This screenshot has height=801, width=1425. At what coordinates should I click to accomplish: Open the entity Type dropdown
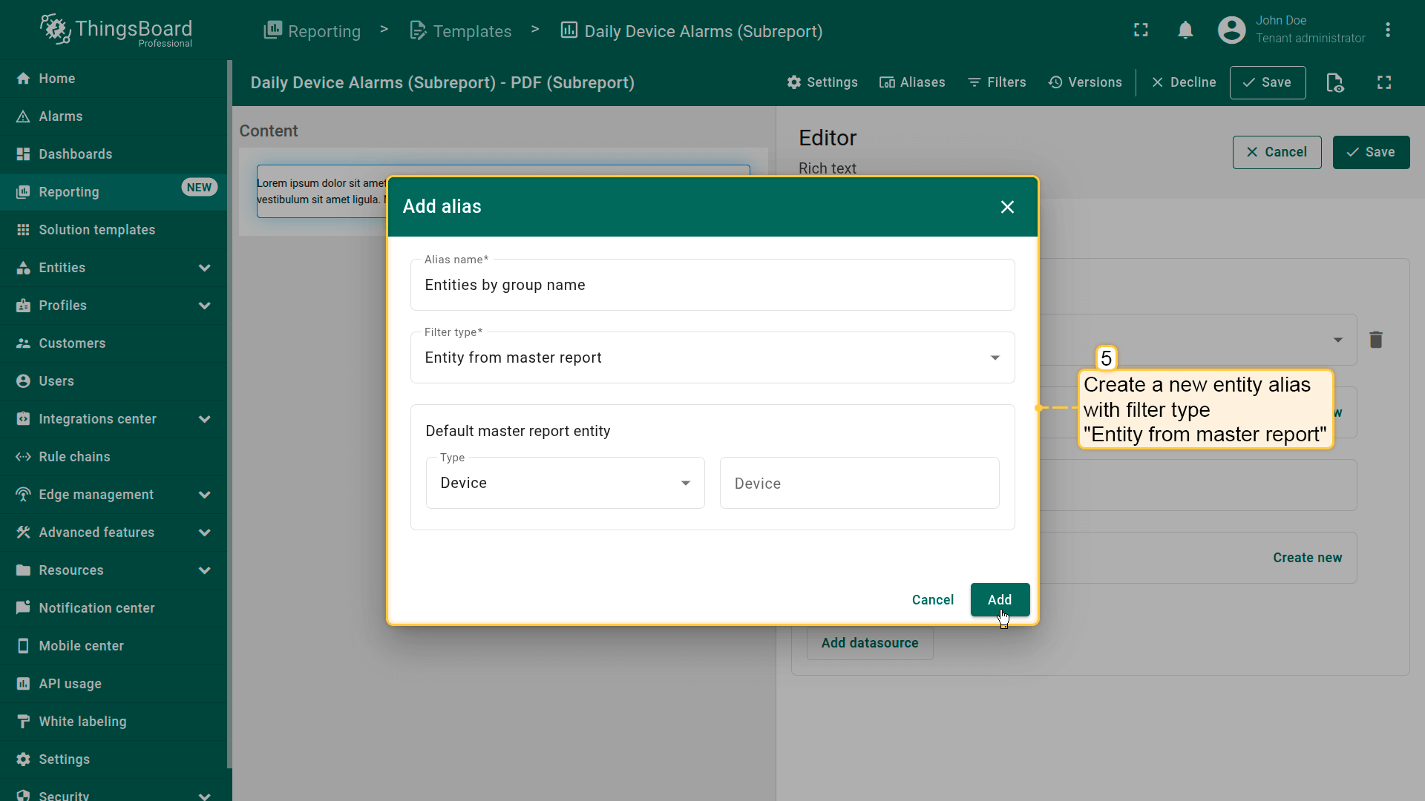(x=565, y=483)
